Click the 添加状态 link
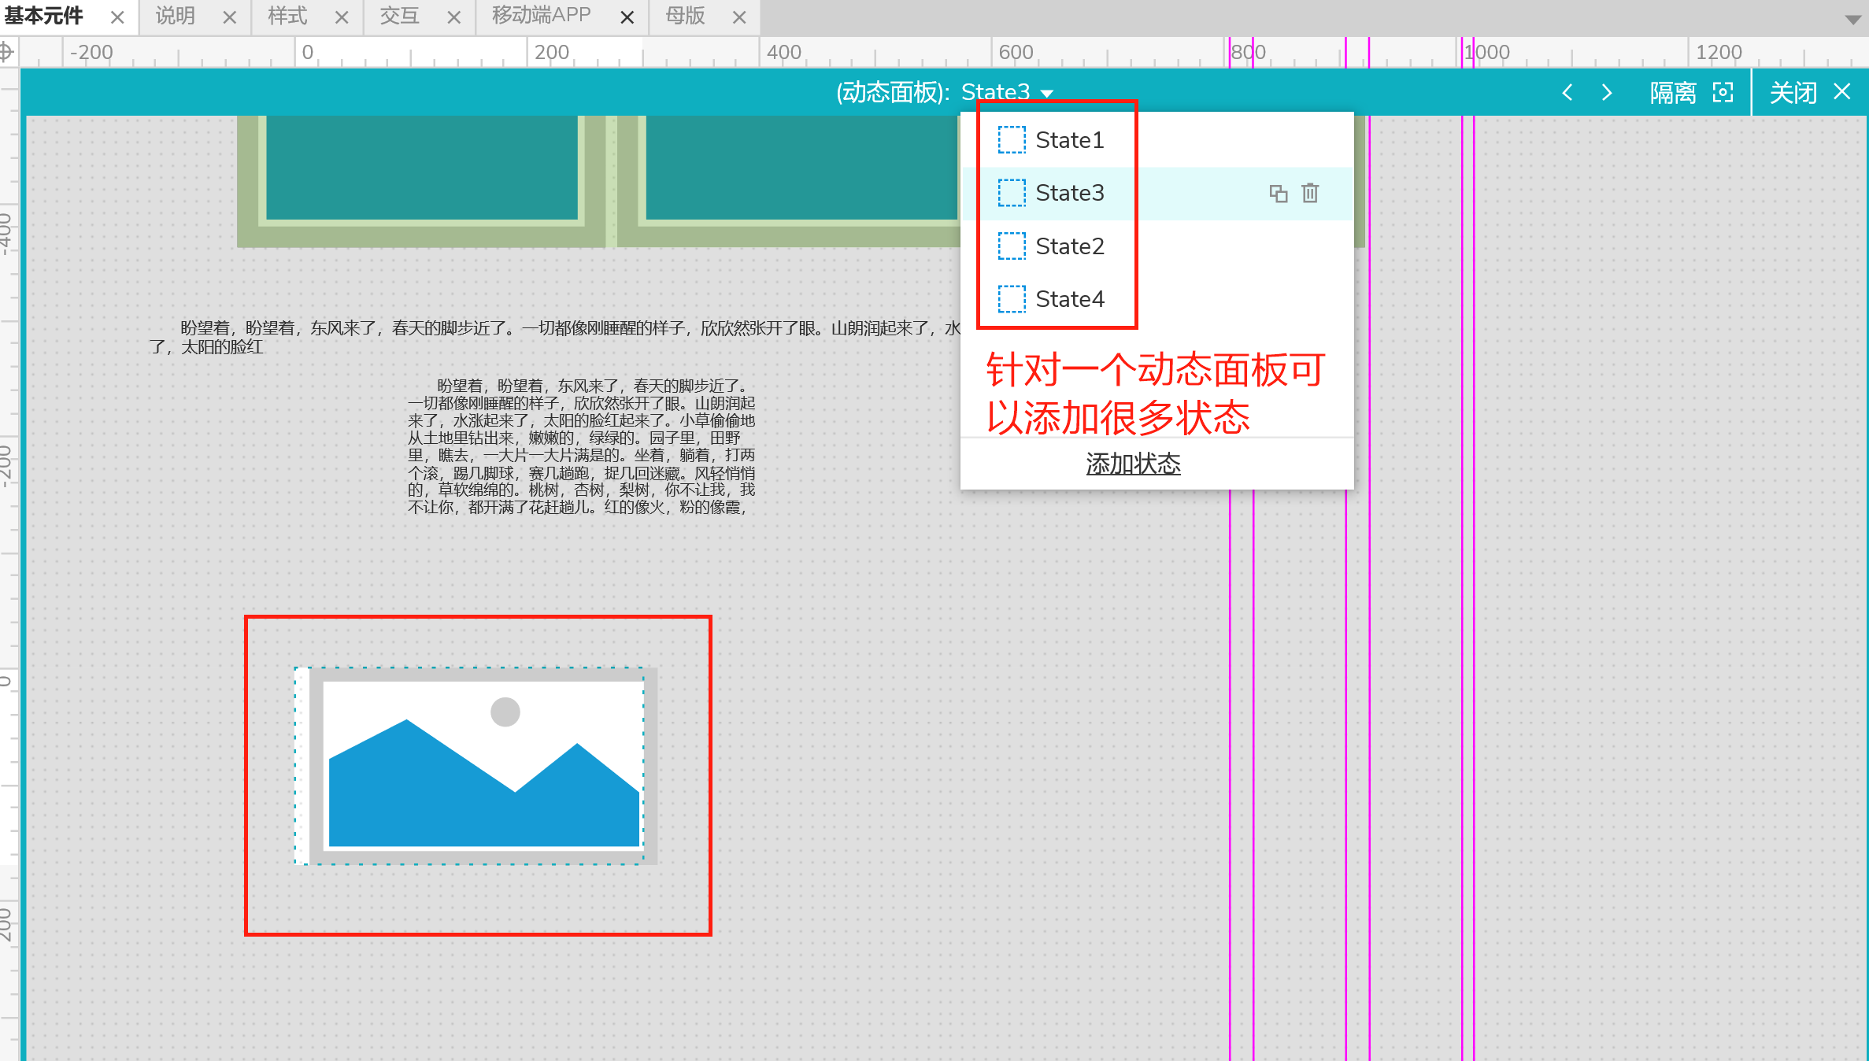 pyautogui.click(x=1133, y=464)
